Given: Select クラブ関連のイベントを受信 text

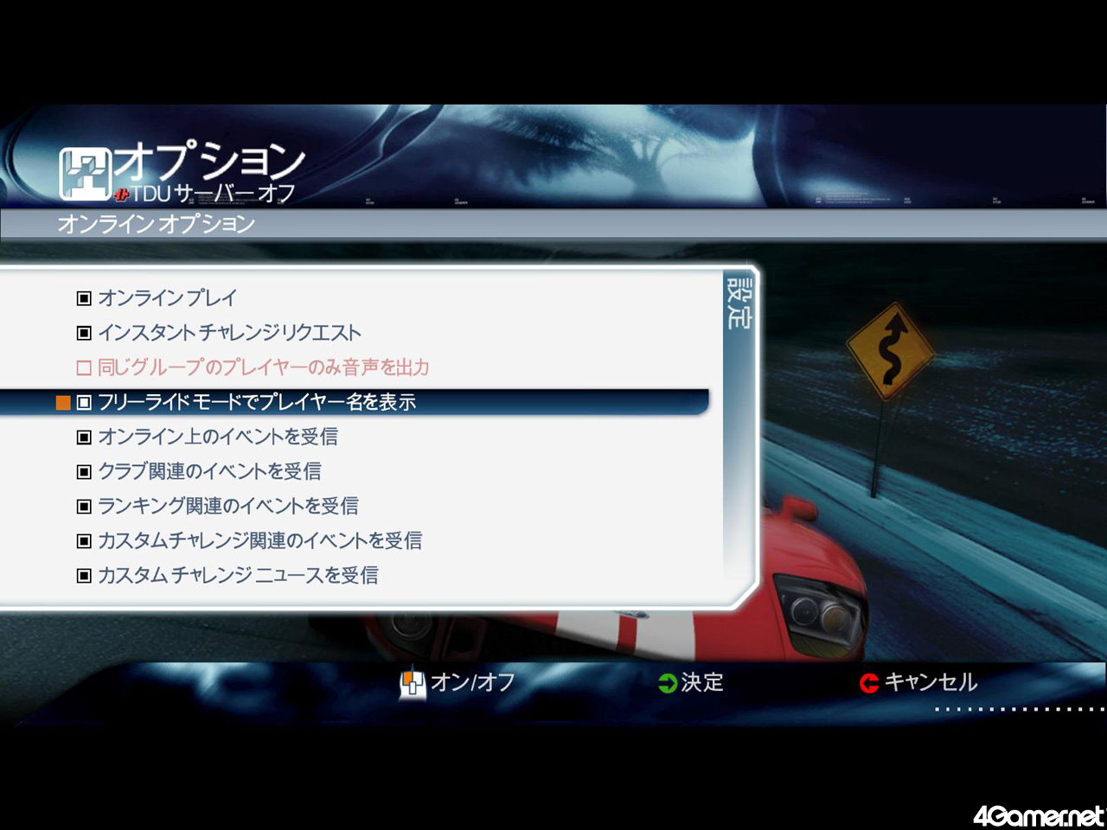Looking at the screenshot, I should coord(209,471).
